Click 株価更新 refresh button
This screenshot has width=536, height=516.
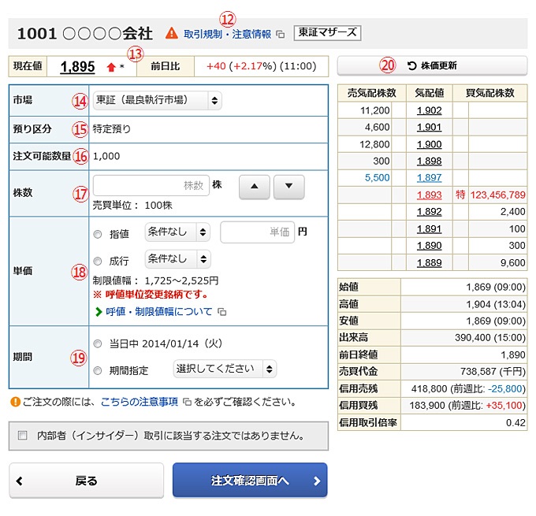pos(432,65)
